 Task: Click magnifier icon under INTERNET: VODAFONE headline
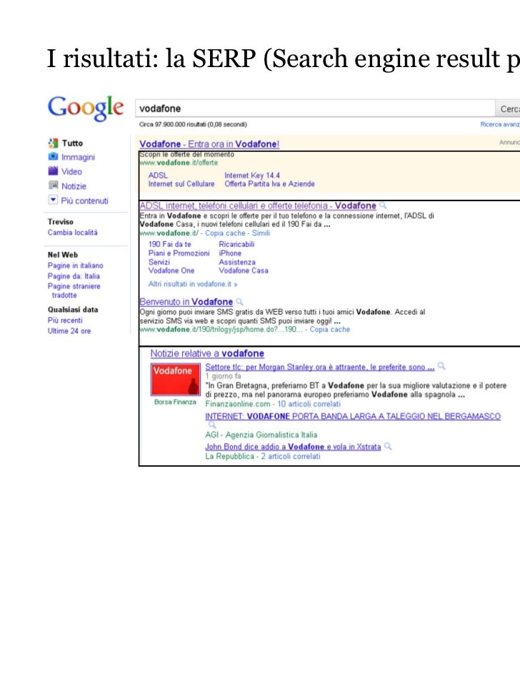(x=212, y=425)
